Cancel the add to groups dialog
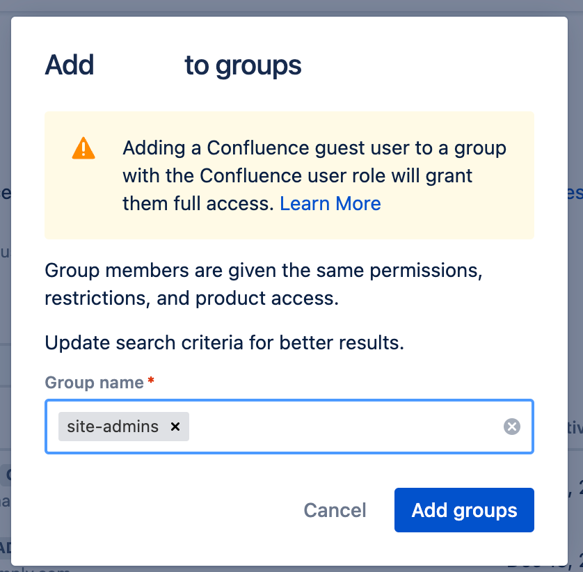Screen dimensions: 583x572 335,510
